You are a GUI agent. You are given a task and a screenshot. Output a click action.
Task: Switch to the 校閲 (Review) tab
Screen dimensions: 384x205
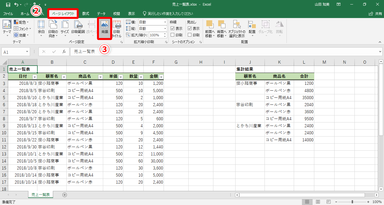(117, 14)
